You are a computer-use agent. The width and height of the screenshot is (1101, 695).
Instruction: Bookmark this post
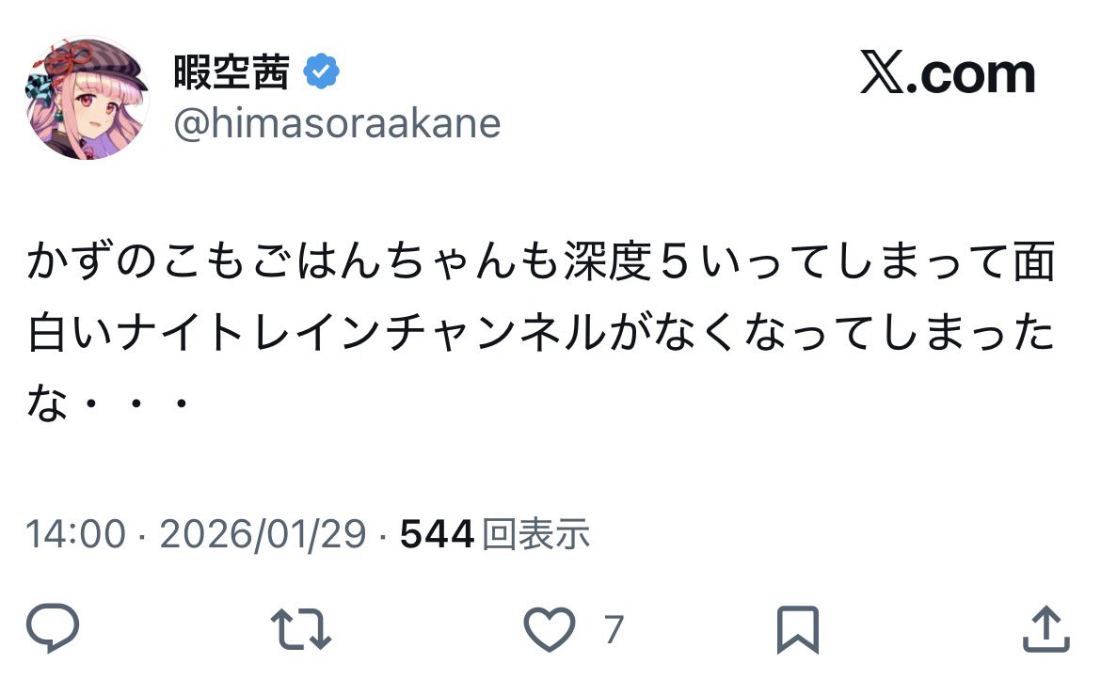pos(798,628)
